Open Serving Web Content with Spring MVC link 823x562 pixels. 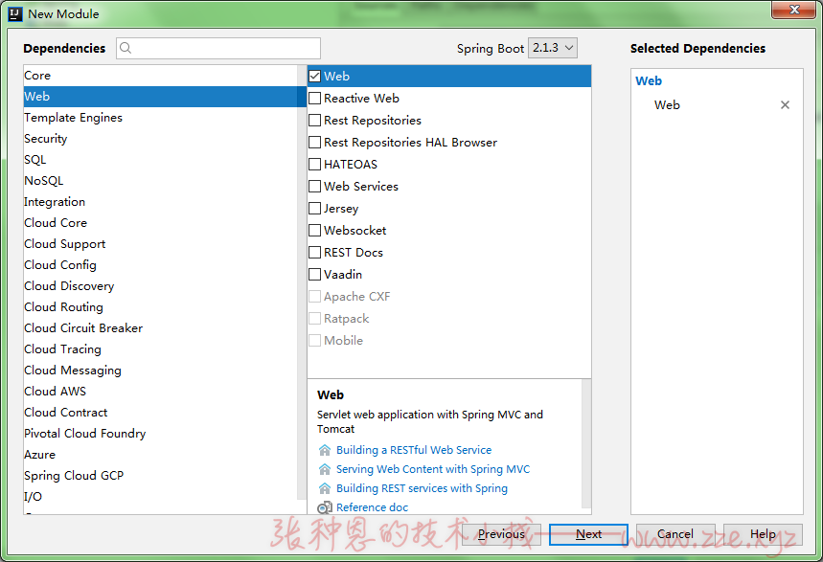[x=433, y=469]
